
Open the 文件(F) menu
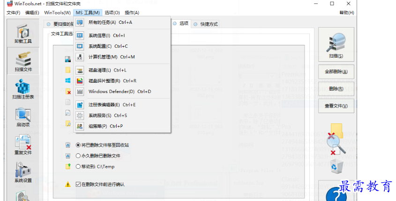pyautogui.click(x=14, y=13)
